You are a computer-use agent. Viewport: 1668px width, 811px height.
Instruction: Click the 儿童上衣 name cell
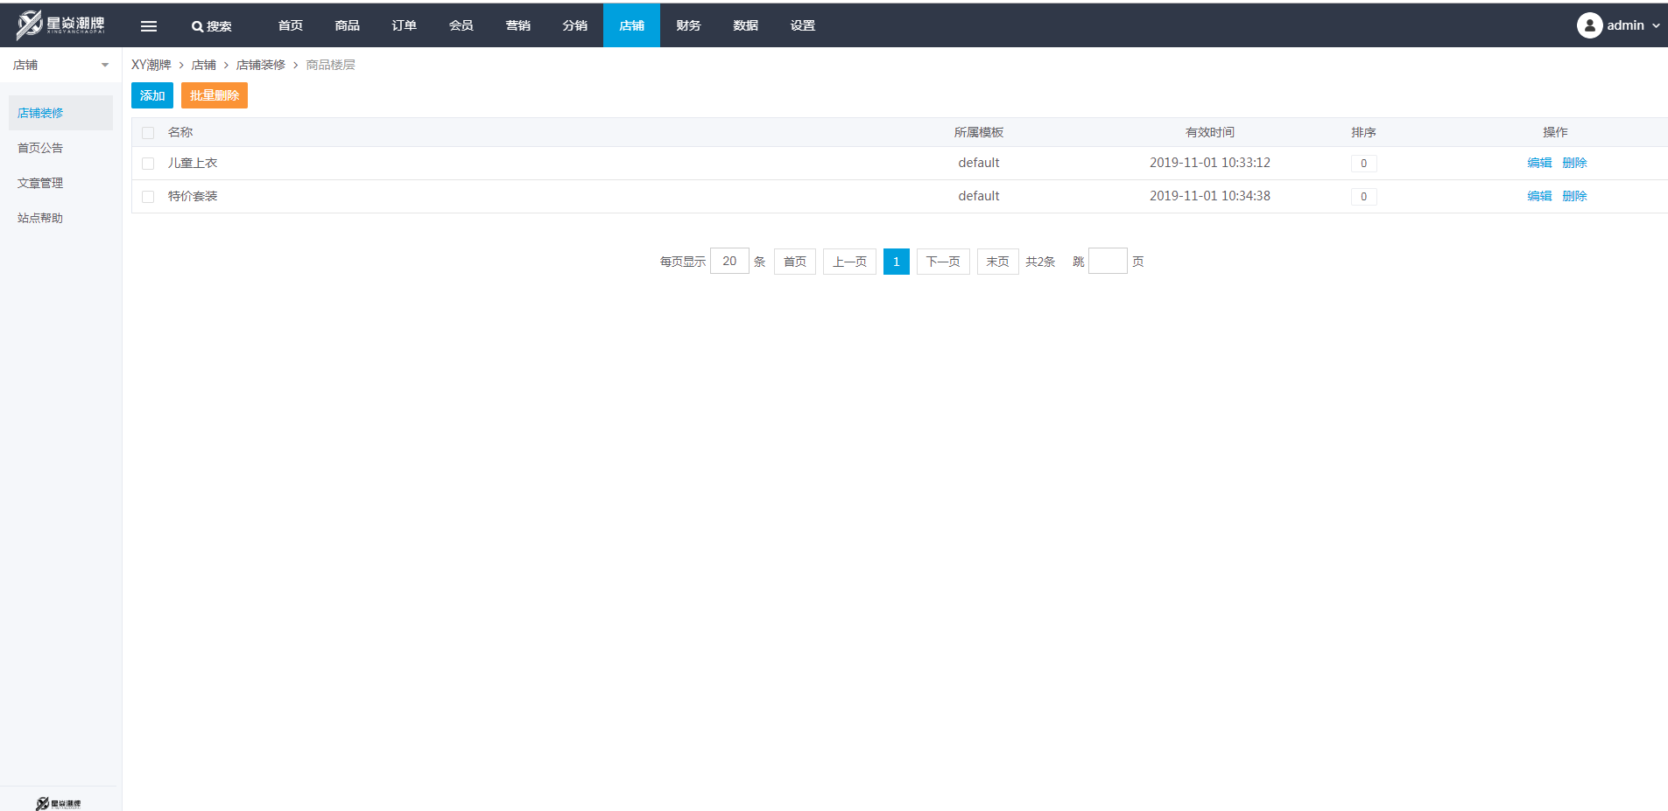pos(193,163)
